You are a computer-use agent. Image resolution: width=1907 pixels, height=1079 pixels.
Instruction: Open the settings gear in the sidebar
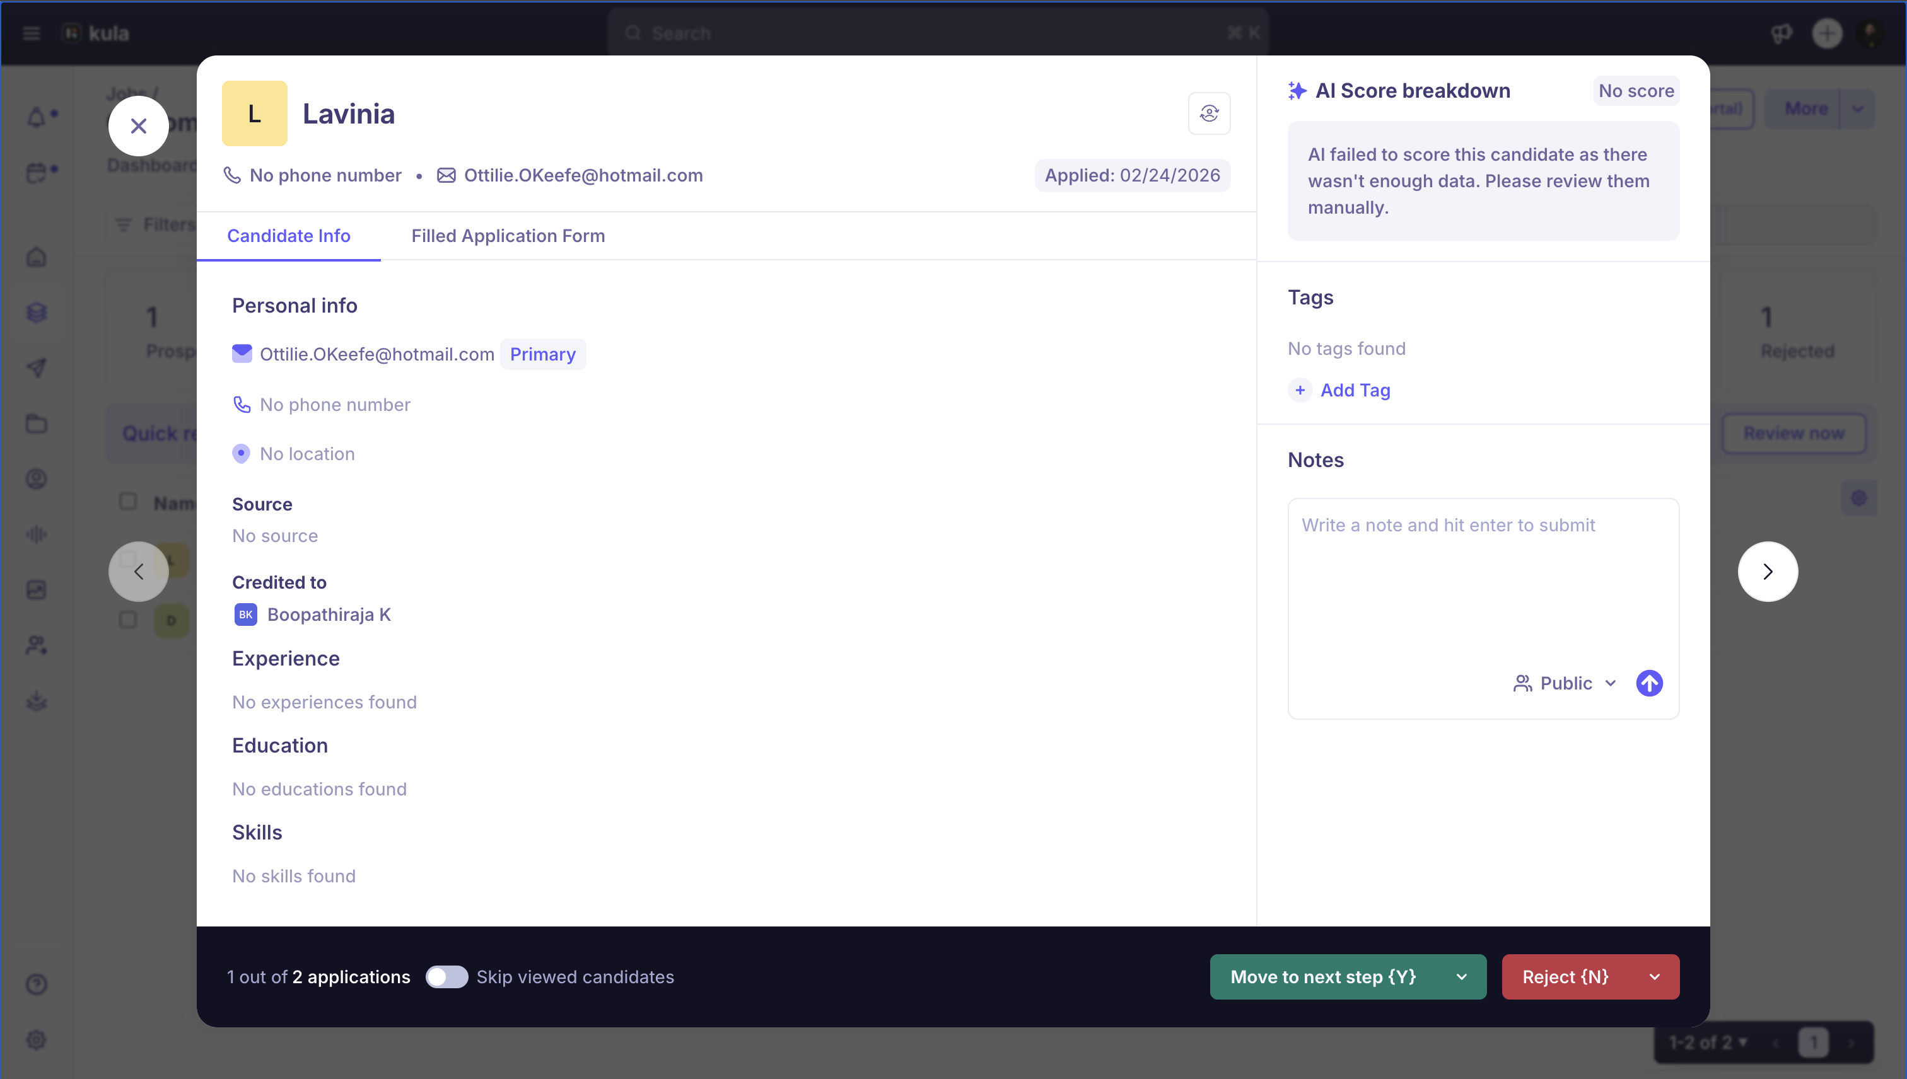click(37, 1040)
